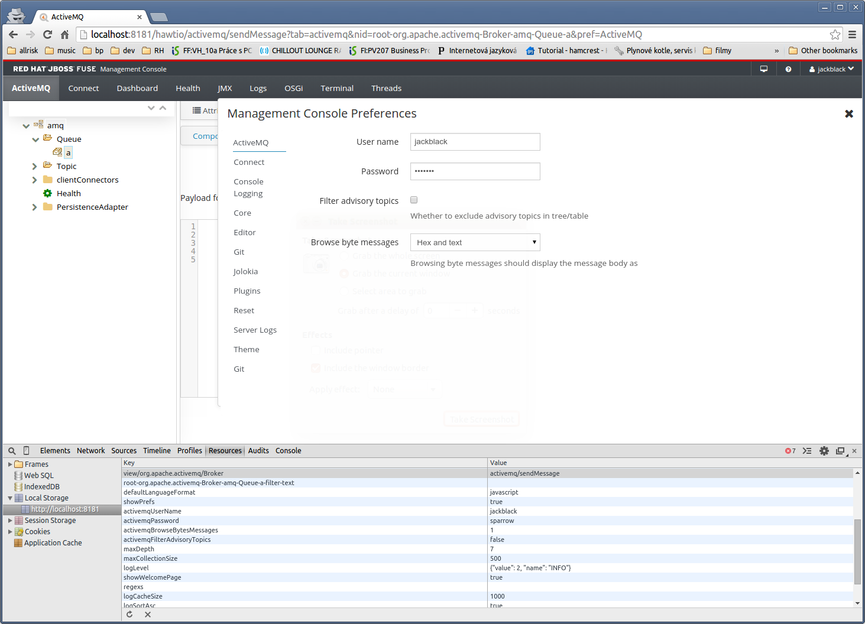Screen dimensions: 865x624
Task: Switch to the Connect tab in main navigation
Action: 83,88
